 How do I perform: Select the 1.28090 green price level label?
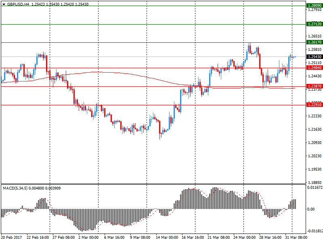[315, 6]
